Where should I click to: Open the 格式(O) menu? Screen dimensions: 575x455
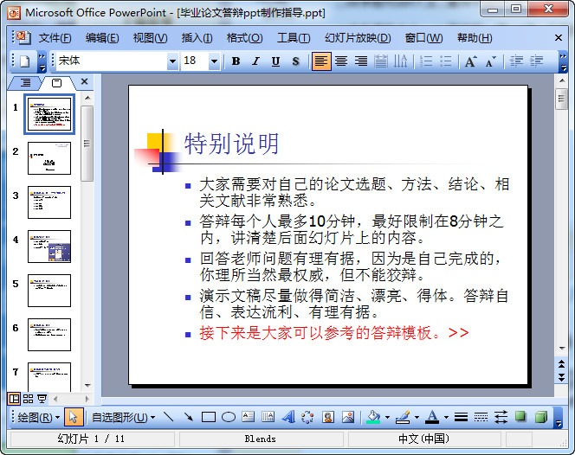pyautogui.click(x=244, y=38)
